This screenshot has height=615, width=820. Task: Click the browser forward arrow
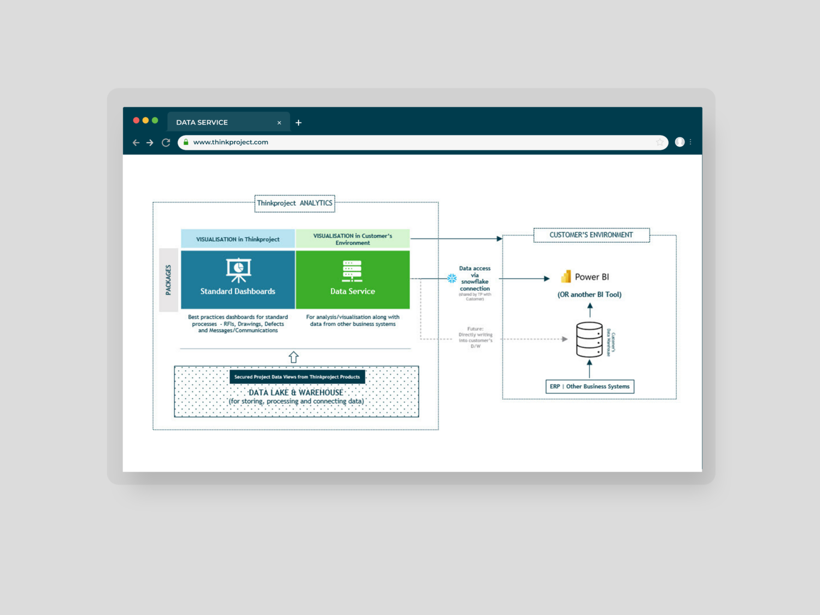tap(150, 143)
